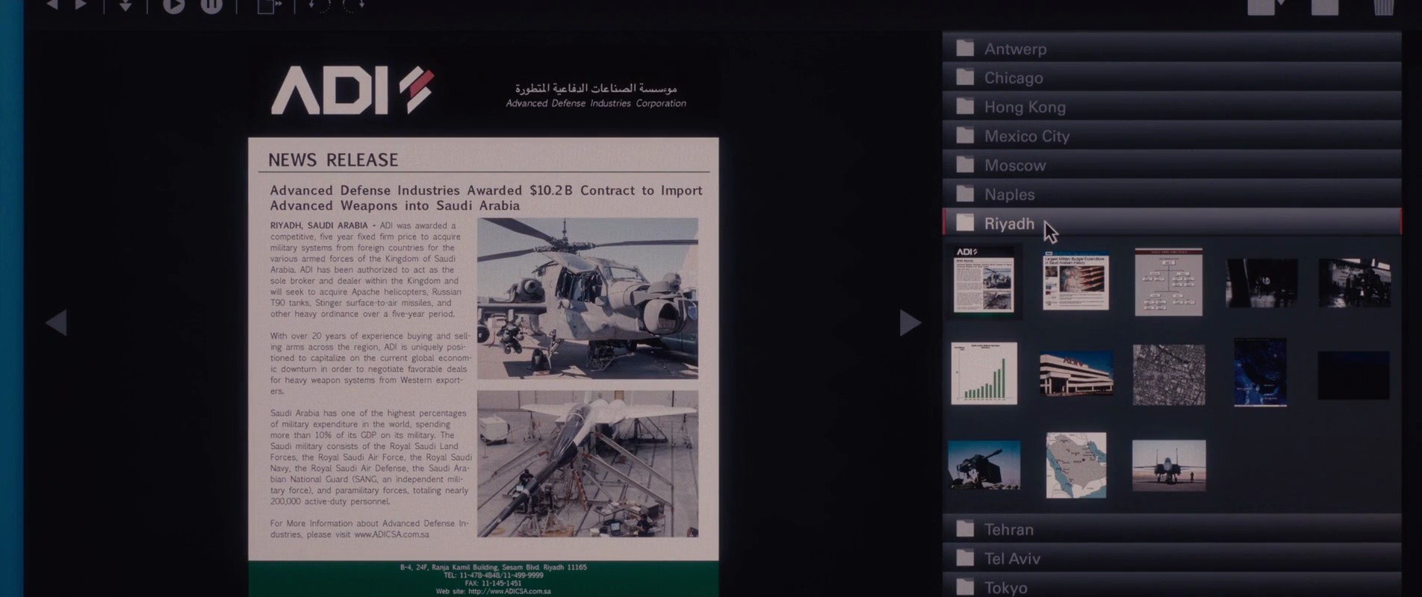Open the green bar chart thumbnail

tap(984, 373)
